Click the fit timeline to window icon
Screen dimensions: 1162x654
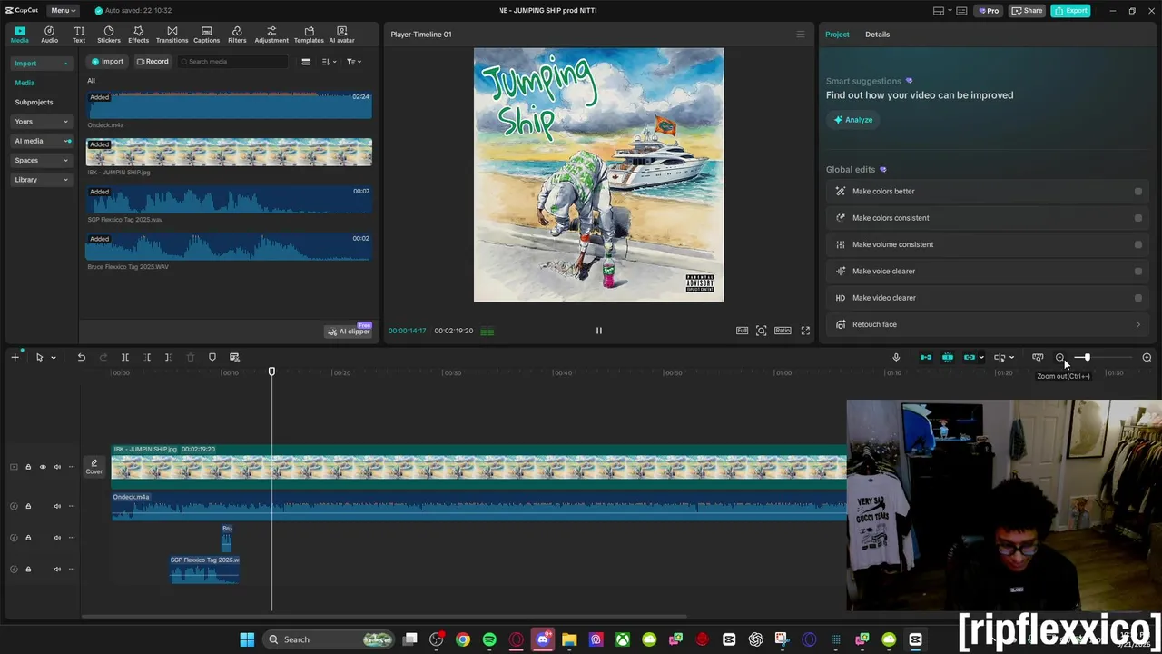point(1038,357)
